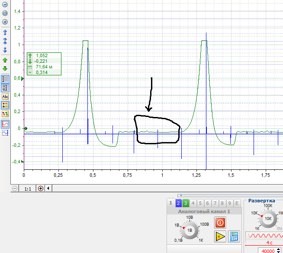This screenshot has width=283, height=253.
Task: Toggle the blue waveform display mode icon
Action: point(5,133)
